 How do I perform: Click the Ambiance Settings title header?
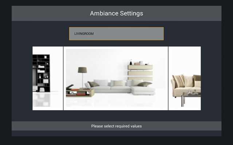(x=116, y=13)
